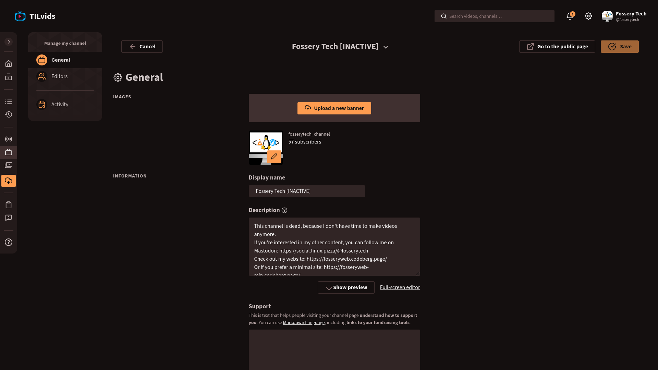Click inside the Support text area
This screenshot has height=370, width=658.
(334, 350)
